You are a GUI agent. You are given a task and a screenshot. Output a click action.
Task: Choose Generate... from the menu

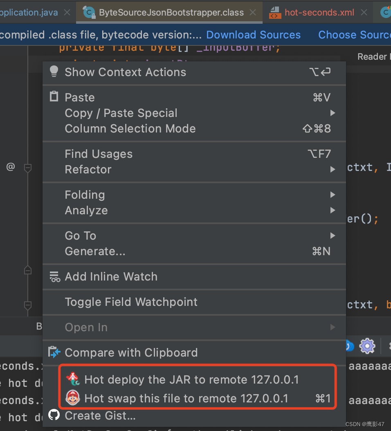pyautogui.click(x=94, y=251)
